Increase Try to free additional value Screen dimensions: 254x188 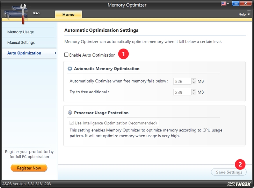194,91
